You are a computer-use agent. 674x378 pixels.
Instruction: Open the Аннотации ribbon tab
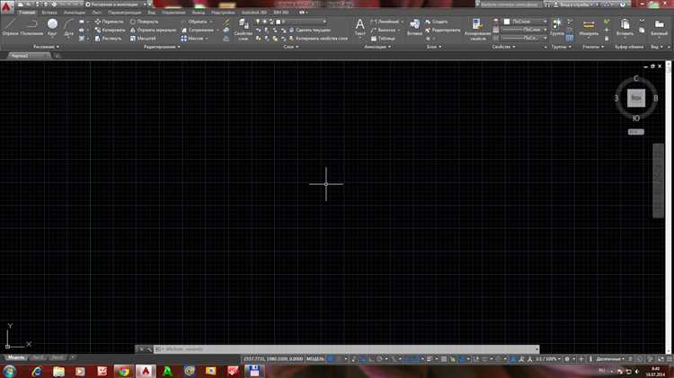coord(75,13)
